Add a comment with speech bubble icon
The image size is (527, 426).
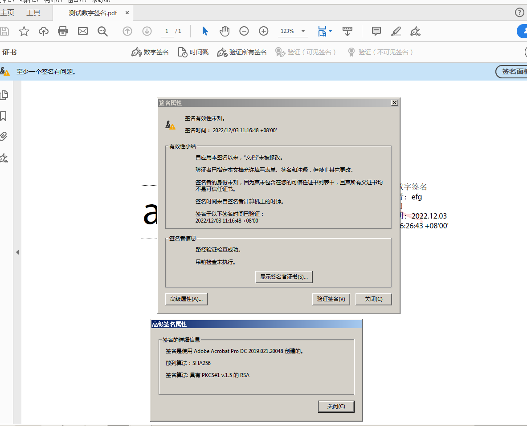tap(376, 31)
